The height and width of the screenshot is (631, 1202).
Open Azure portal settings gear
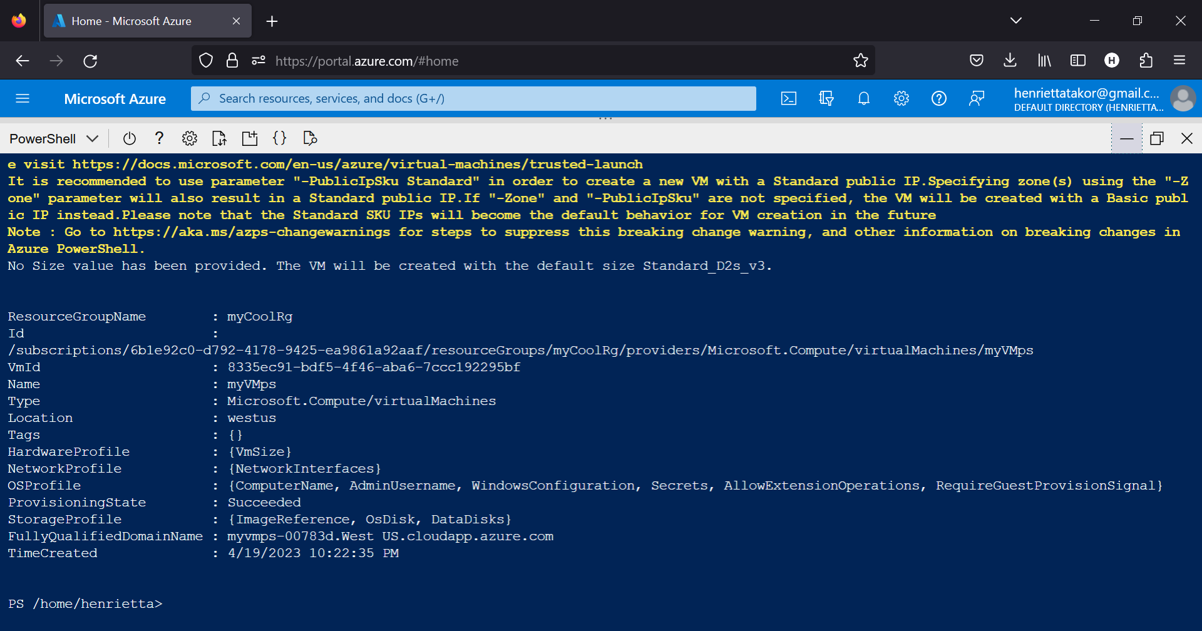click(x=902, y=98)
